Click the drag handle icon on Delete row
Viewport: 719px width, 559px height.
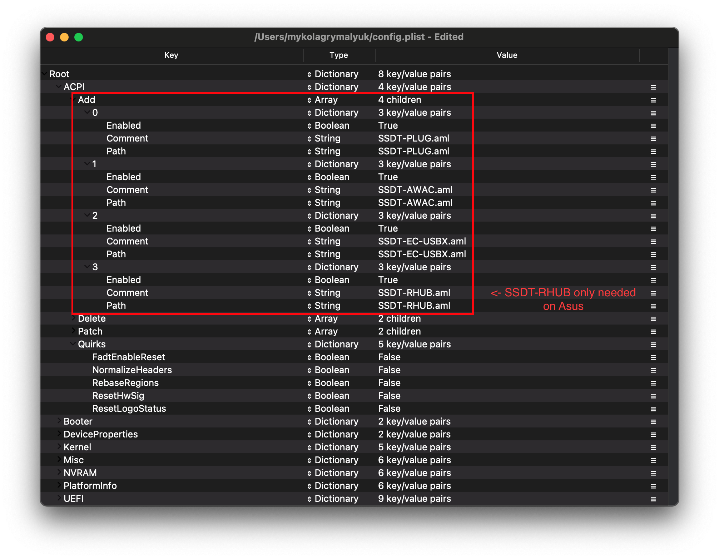(653, 319)
